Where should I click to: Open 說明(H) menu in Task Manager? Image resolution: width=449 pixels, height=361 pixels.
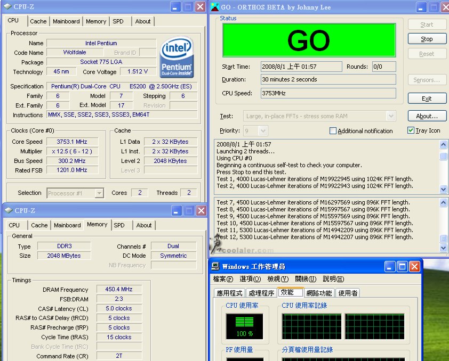pyautogui.click(x=333, y=278)
